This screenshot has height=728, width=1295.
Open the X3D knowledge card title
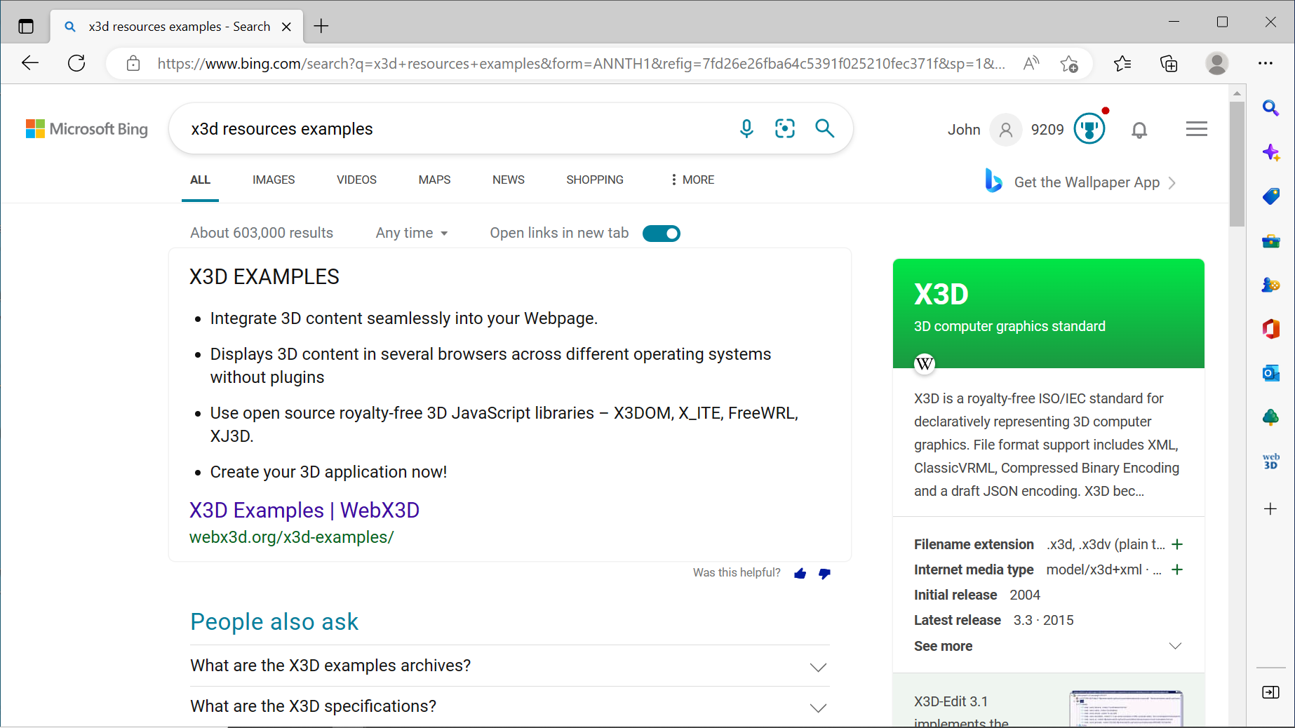pyautogui.click(x=941, y=295)
